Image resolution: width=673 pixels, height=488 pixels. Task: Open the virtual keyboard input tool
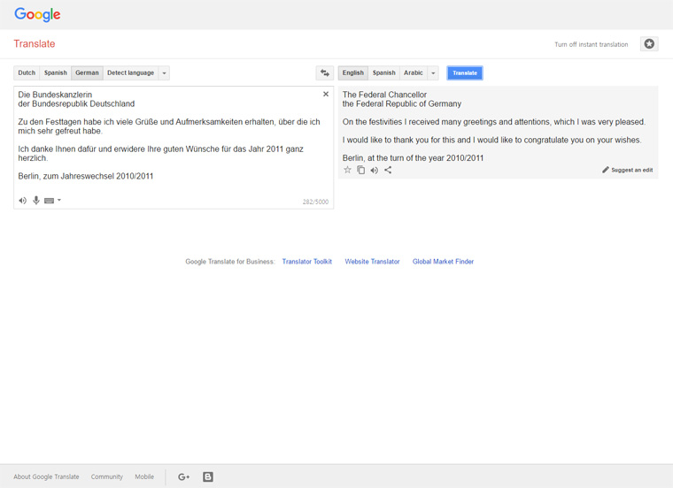pyautogui.click(x=49, y=201)
